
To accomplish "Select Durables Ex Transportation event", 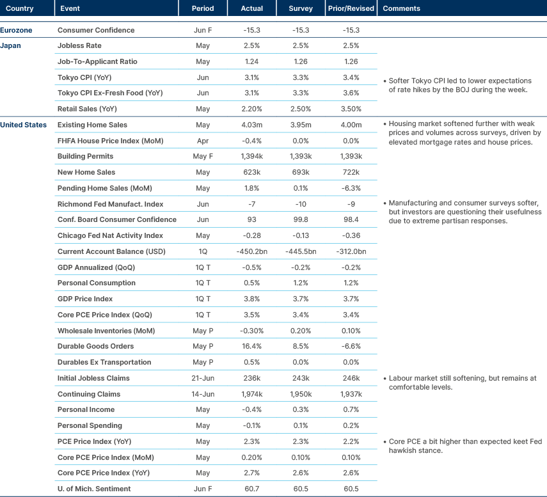I will click(104, 362).
